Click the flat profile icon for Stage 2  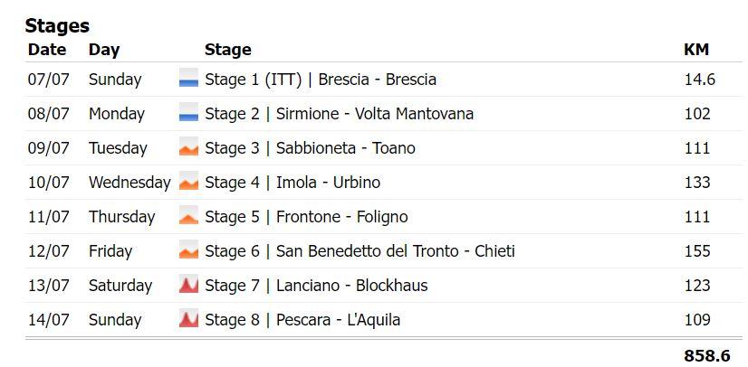coord(188,112)
